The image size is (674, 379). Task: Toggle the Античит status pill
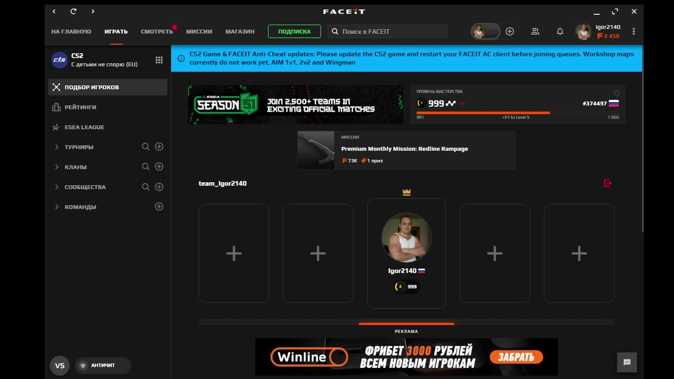pos(103,365)
